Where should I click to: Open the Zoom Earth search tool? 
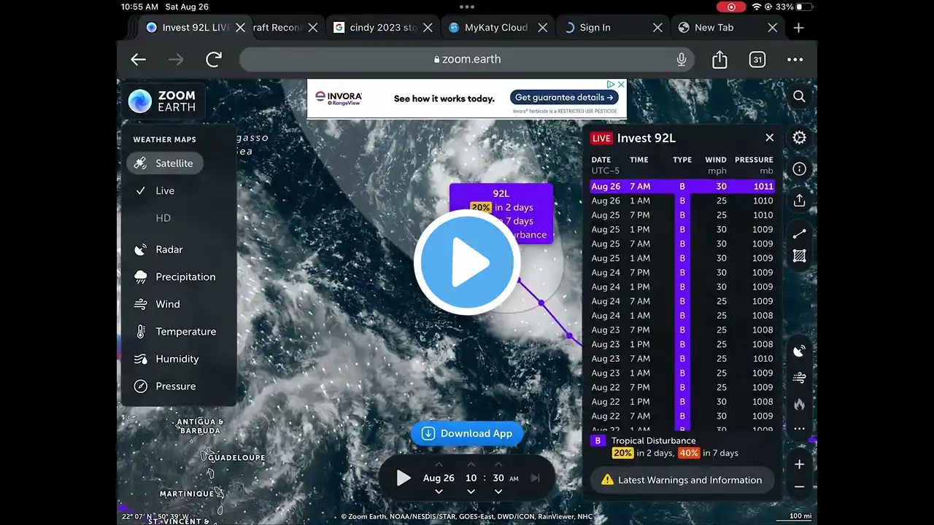tap(799, 96)
